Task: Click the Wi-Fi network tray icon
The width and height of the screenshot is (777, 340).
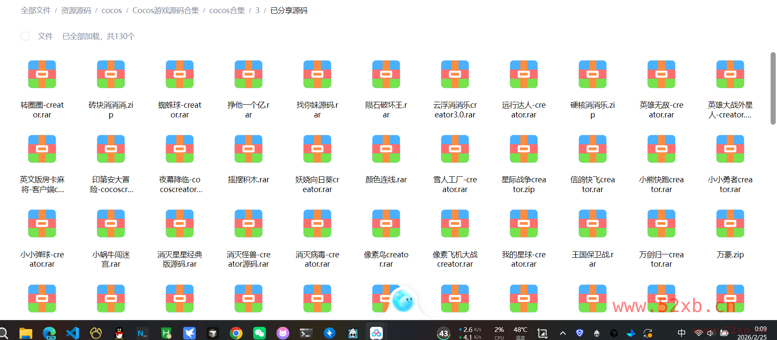Action: [698, 333]
